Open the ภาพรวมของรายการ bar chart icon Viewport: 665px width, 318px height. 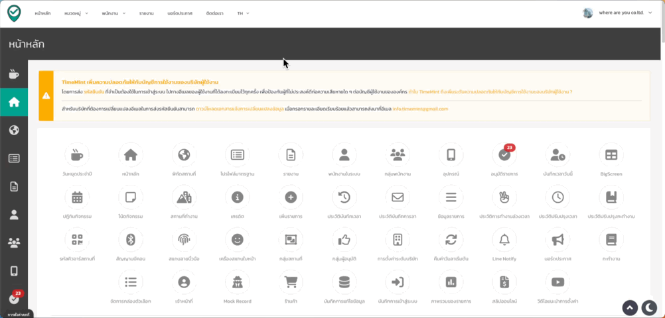[451, 282]
